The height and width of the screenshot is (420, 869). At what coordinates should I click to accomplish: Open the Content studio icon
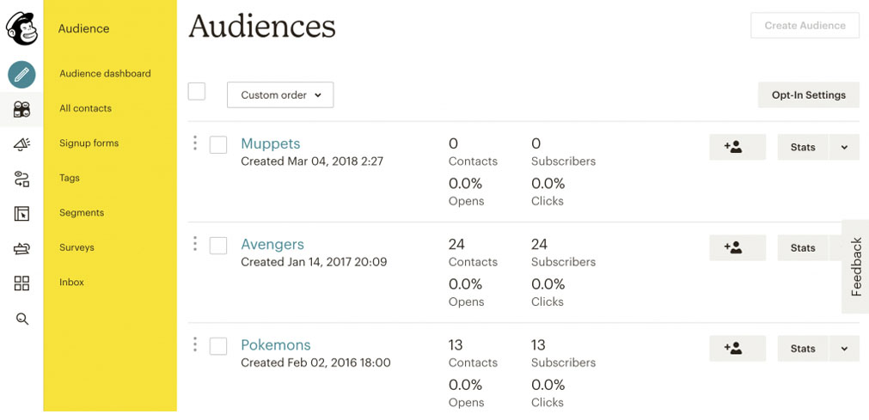pos(21,249)
